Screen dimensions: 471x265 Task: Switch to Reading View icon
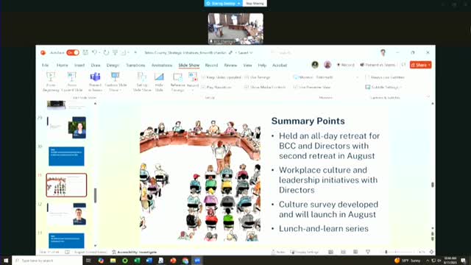[x=355, y=252]
